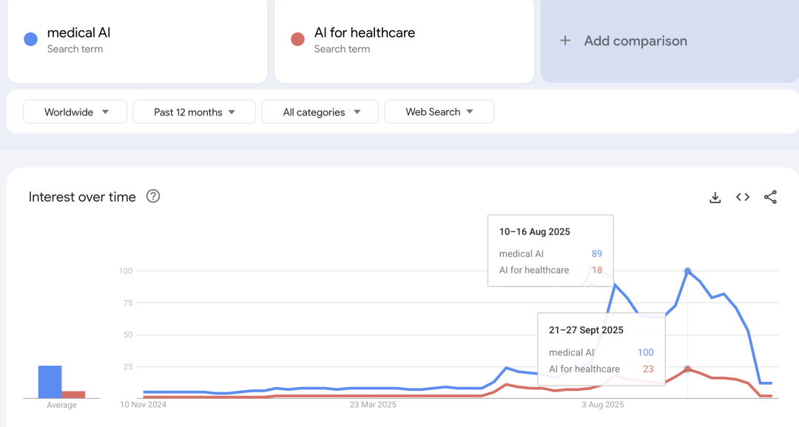Click the blue peak data point at 100
799x427 pixels.
point(687,271)
